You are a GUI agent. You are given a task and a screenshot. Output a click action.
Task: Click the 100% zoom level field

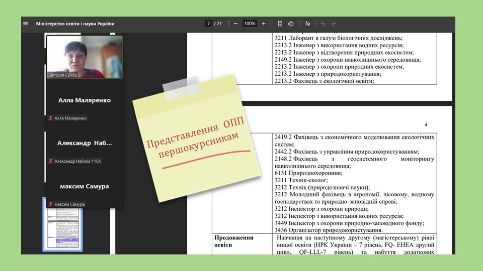(x=250, y=24)
